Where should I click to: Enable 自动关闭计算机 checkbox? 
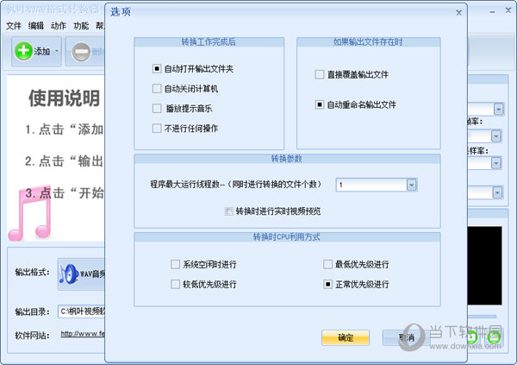point(157,89)
